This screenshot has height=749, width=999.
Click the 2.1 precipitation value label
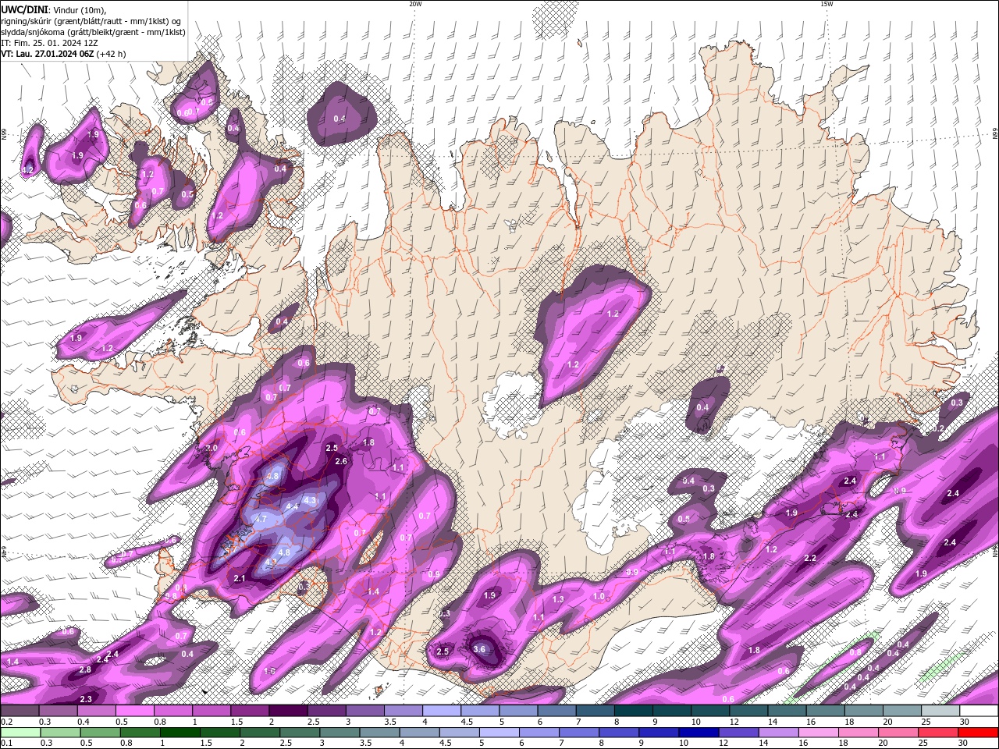tap(240, 578)
